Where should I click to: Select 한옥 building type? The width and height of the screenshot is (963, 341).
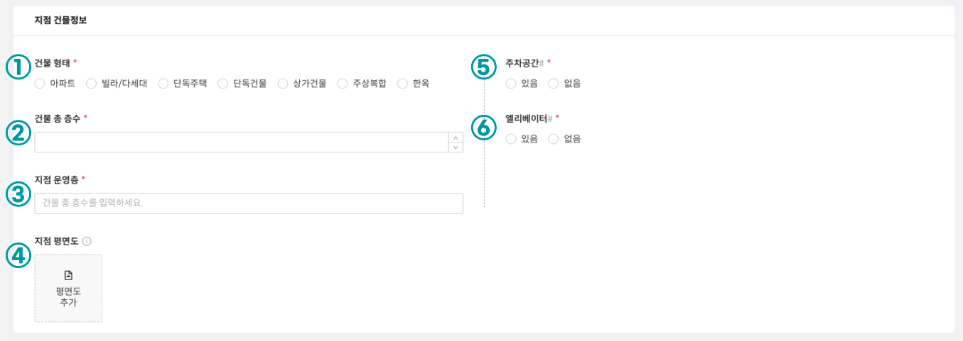[x=402, y=84]
